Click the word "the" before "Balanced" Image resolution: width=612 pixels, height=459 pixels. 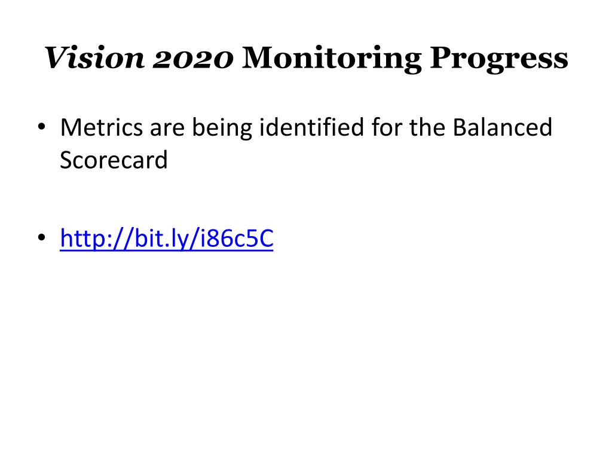(427, 127)
